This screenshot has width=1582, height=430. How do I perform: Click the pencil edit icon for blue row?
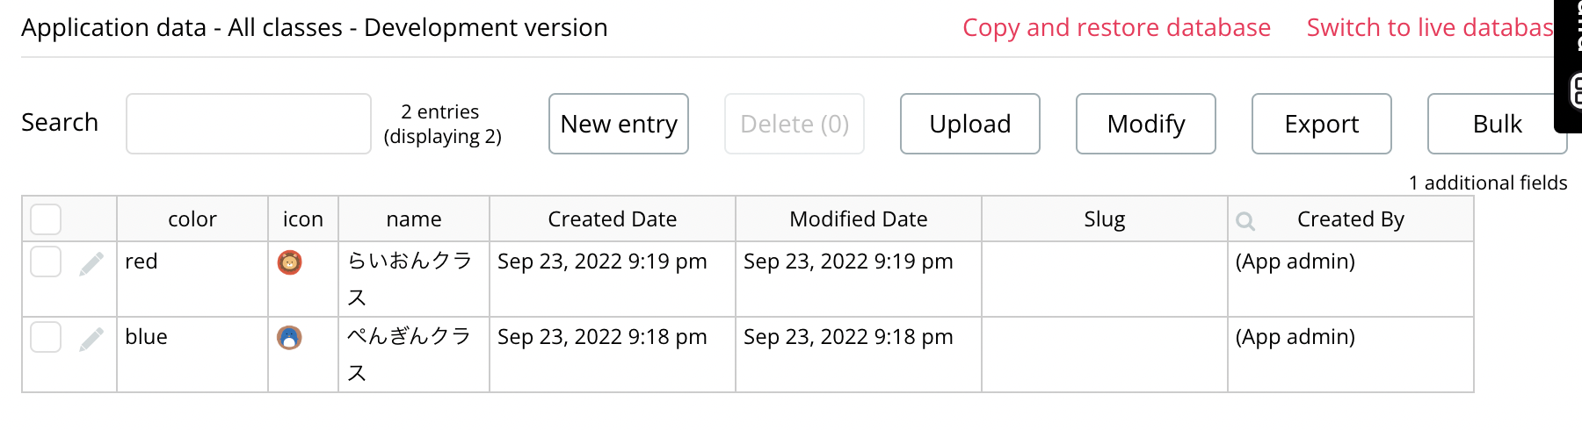pos(91,339)
